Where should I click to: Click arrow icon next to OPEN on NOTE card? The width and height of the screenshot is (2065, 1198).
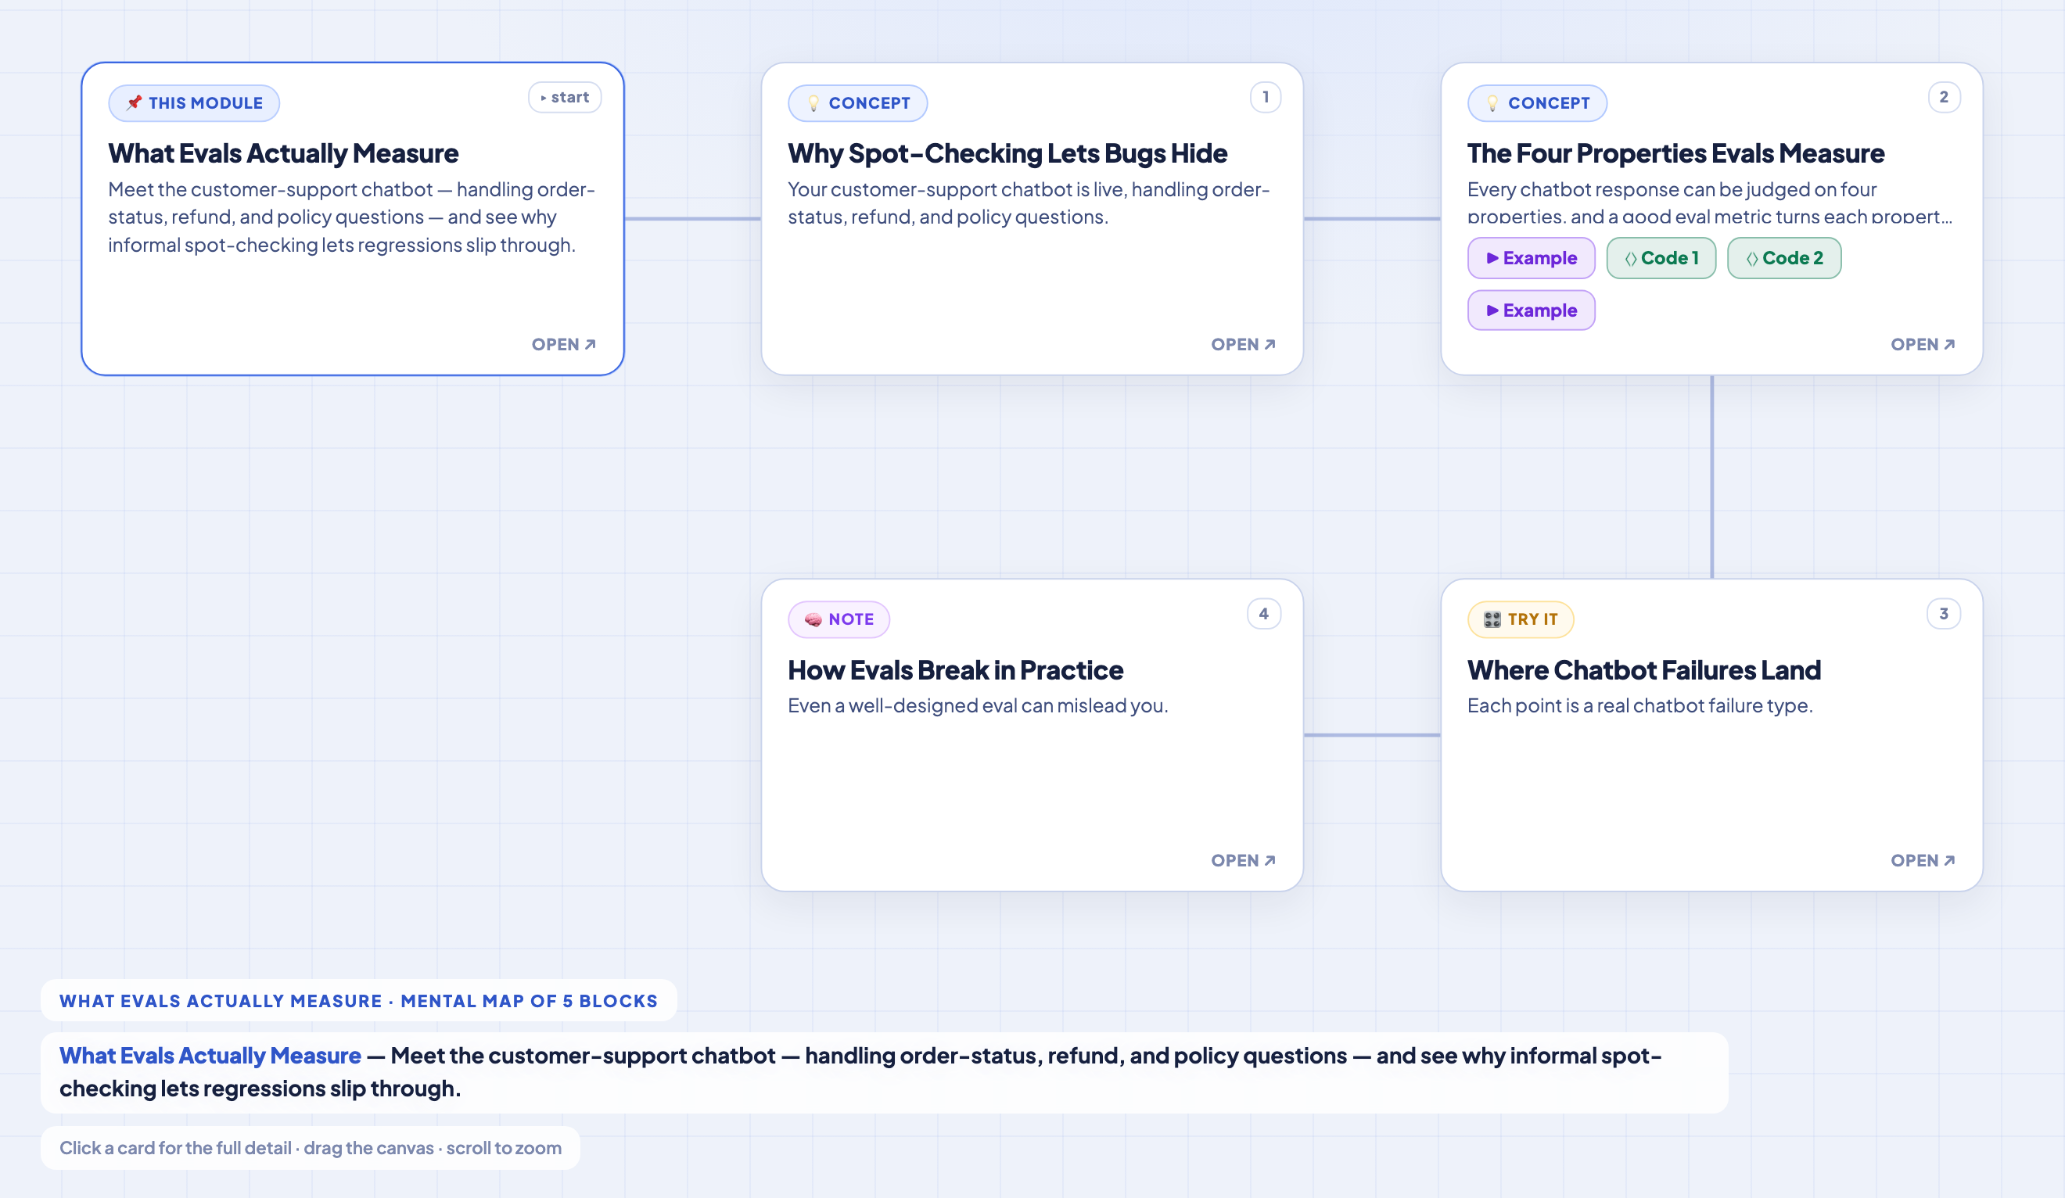(1270, 860)
